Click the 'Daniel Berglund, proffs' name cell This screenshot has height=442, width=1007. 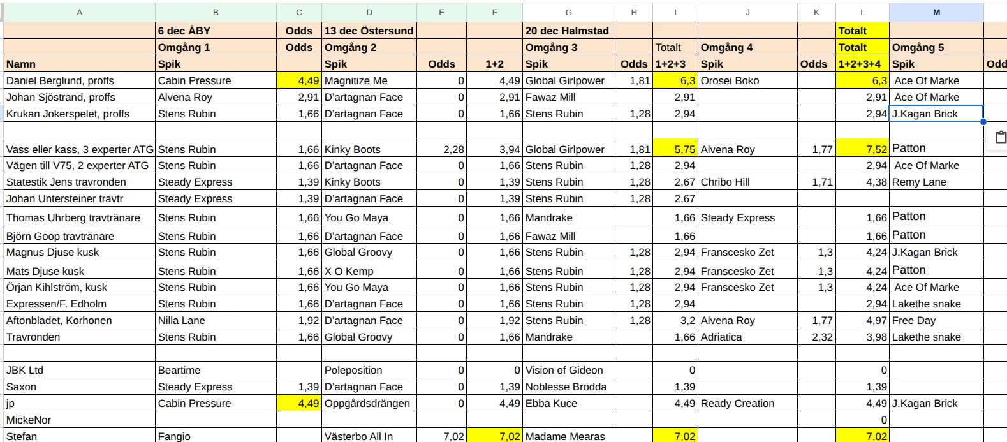click(x=79, y=80)
